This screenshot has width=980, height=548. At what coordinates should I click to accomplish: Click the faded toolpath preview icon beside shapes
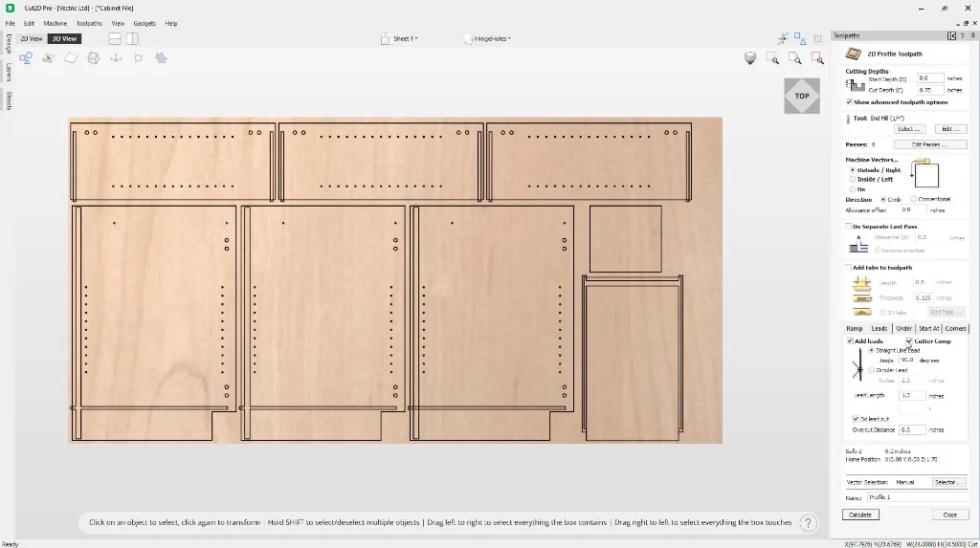coord(48,58)
